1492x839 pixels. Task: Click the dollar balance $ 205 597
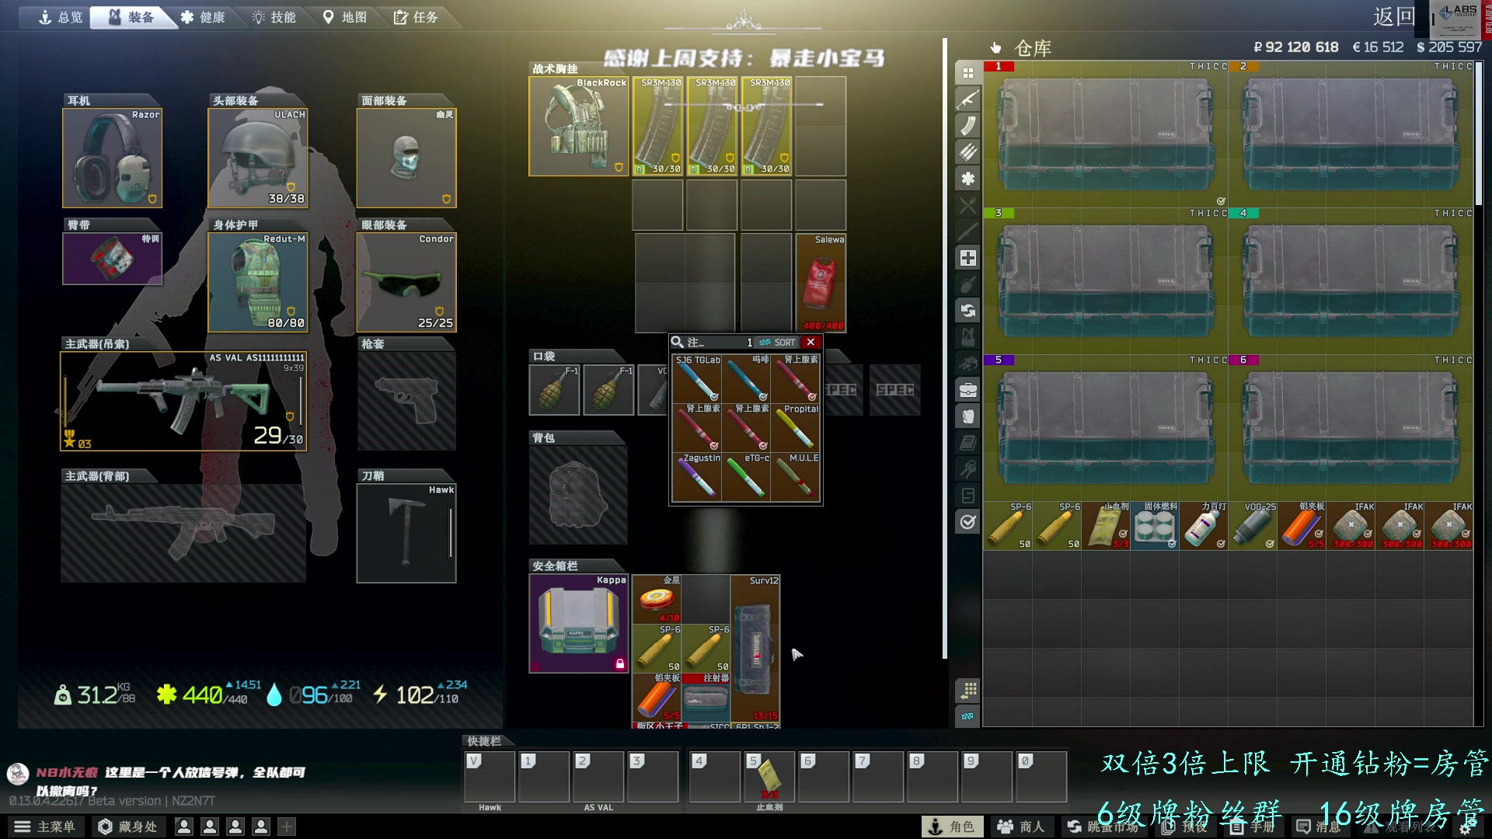click(x=1449, y=47)
